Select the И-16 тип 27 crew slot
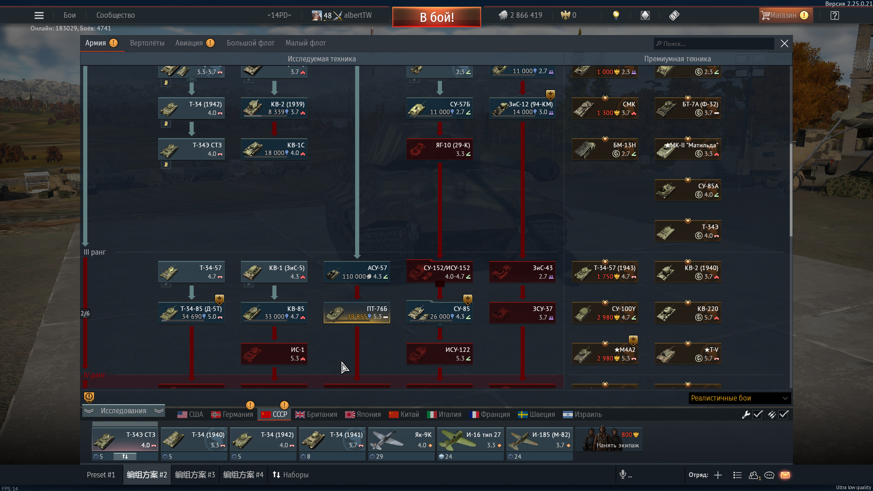The height and width of the screenshot is (491, 873). click(471, 440)
